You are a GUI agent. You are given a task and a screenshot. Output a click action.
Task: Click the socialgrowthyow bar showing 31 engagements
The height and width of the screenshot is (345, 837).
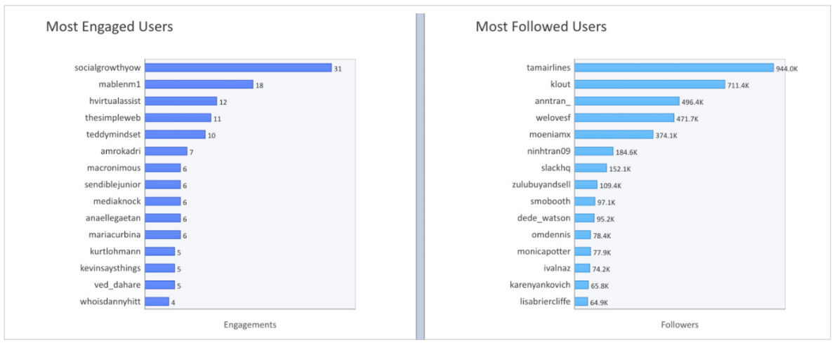click(x=238, y=68)
